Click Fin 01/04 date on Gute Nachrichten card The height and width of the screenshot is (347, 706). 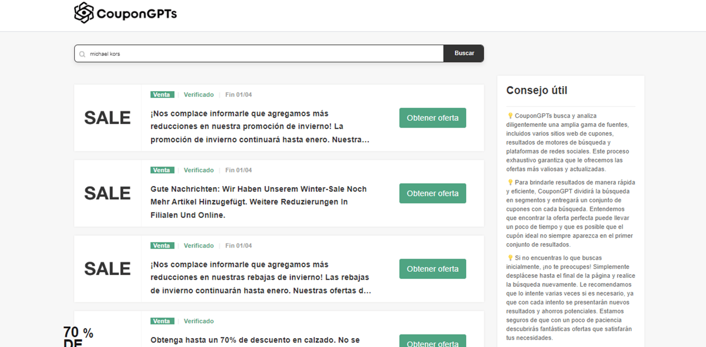pyautogui.click(x=239, y=170)
